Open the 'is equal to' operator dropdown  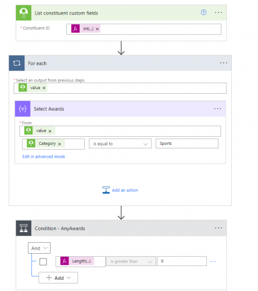point(120,144)
